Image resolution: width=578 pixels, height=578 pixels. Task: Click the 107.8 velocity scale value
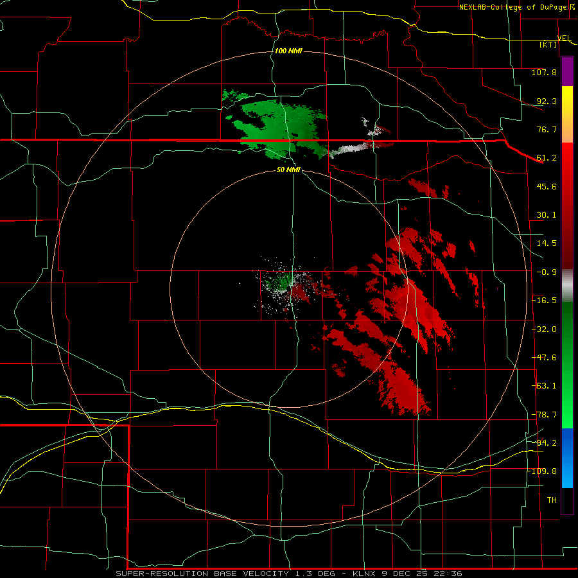544,72
